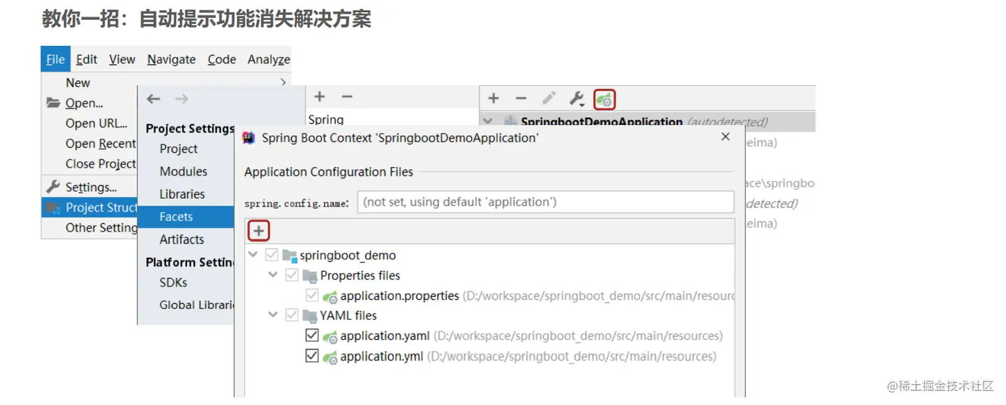The image size is (1006, 405).
Task: Collapse SpringbootDemoApplication tree row
Action: [x=488, y=122]
